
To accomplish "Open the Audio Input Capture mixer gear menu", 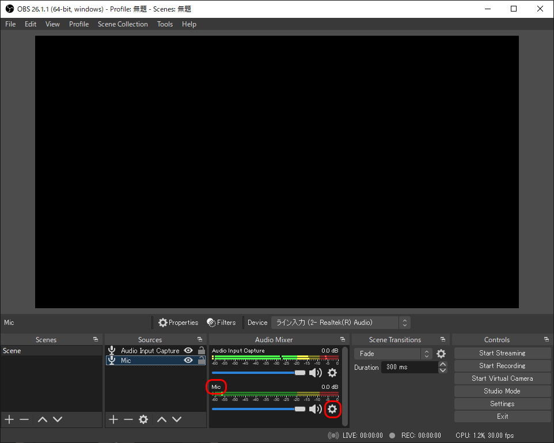I will tap(332, 373).
